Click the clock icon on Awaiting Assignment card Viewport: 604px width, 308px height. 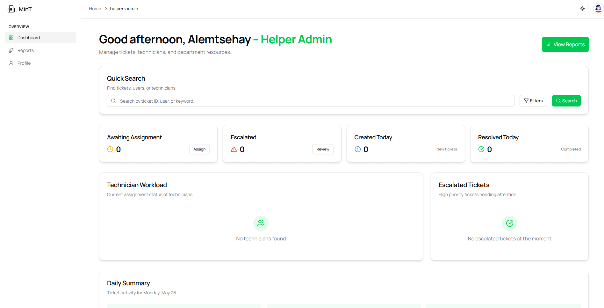(x=110, y=149)
